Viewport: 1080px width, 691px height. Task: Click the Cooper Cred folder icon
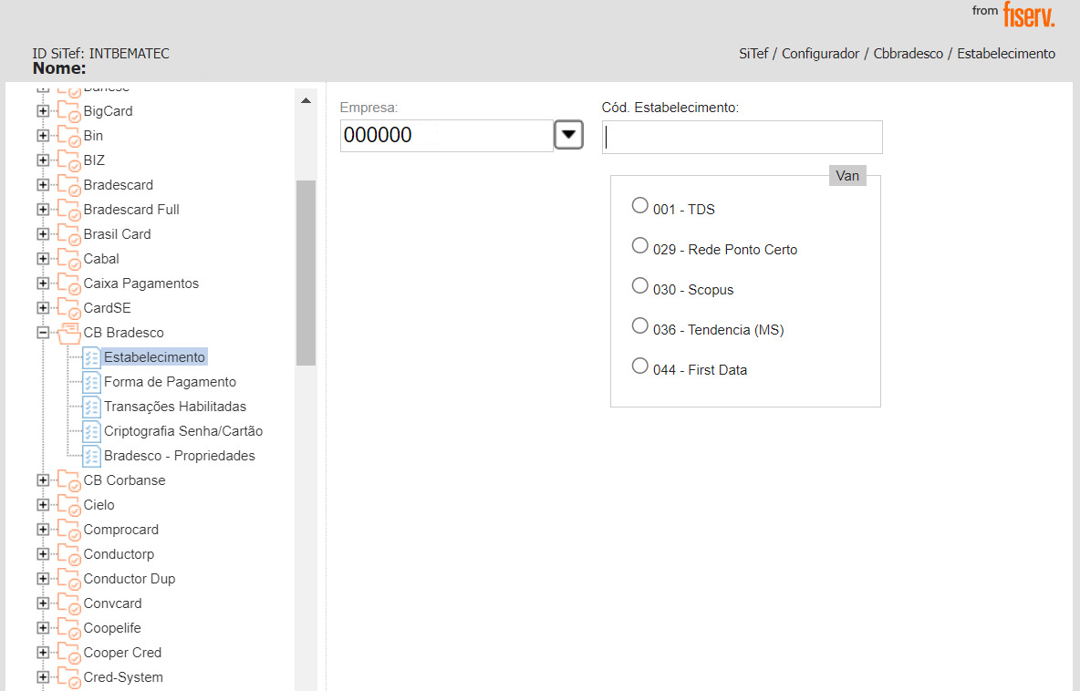(x=69, y=653)
